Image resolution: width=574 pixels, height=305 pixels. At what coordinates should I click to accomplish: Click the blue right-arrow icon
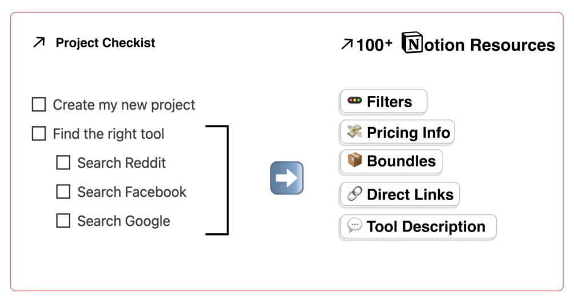point(287,178)
